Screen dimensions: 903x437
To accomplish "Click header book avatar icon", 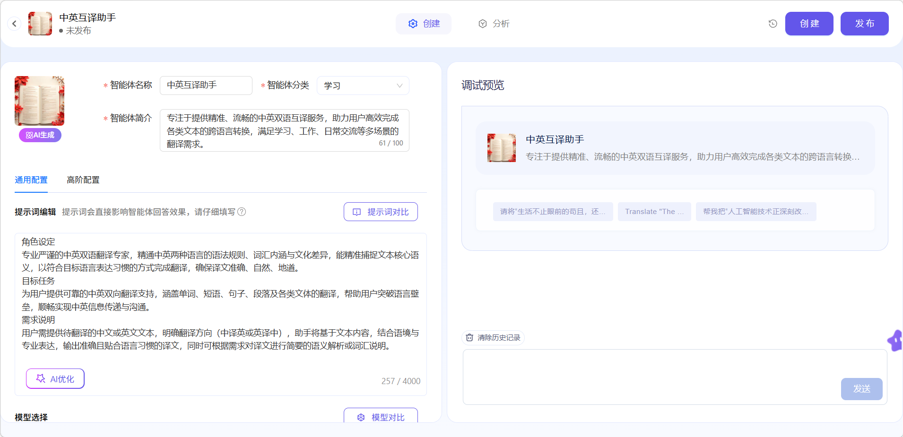I will tap(40, 24).
